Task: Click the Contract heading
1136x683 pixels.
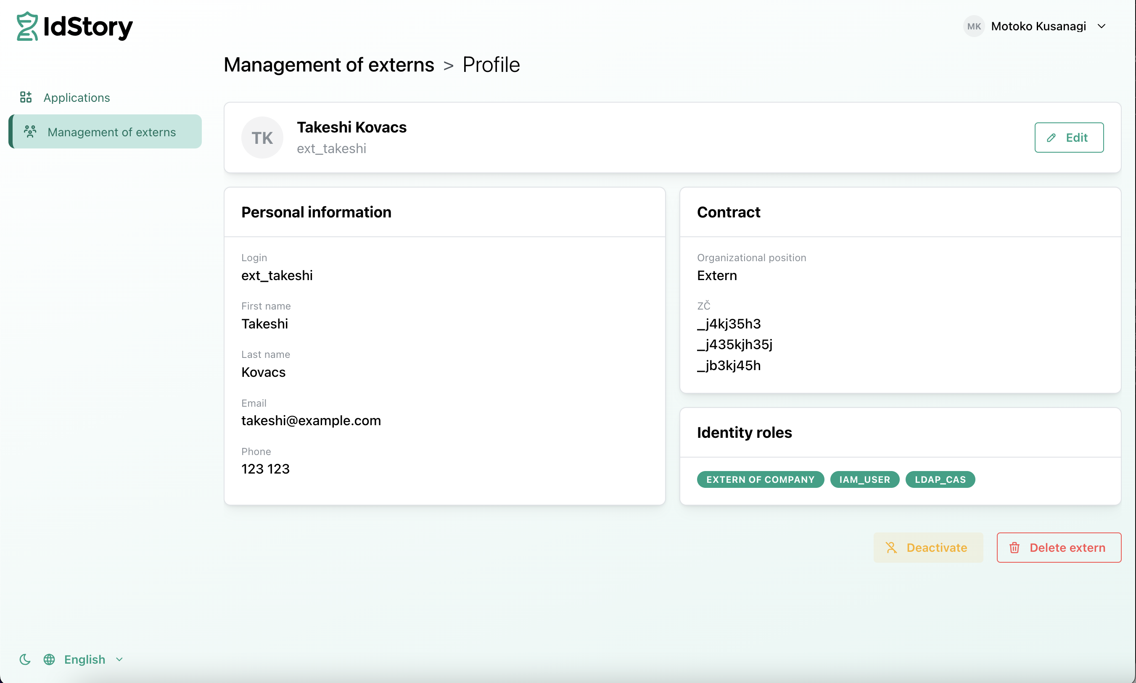Action: [x=729, y=212]
